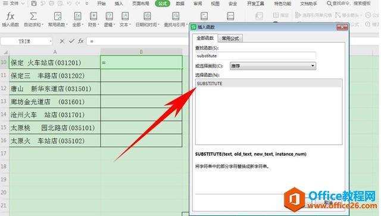The image size is (381, 216).
Task: Click the name manager icon
Action: tap(259, 16)
